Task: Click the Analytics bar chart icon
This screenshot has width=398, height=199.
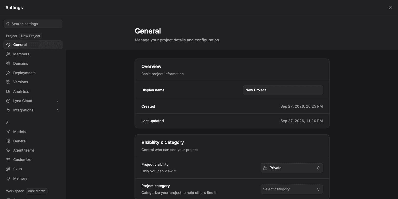Action: [x=8, y=91]
